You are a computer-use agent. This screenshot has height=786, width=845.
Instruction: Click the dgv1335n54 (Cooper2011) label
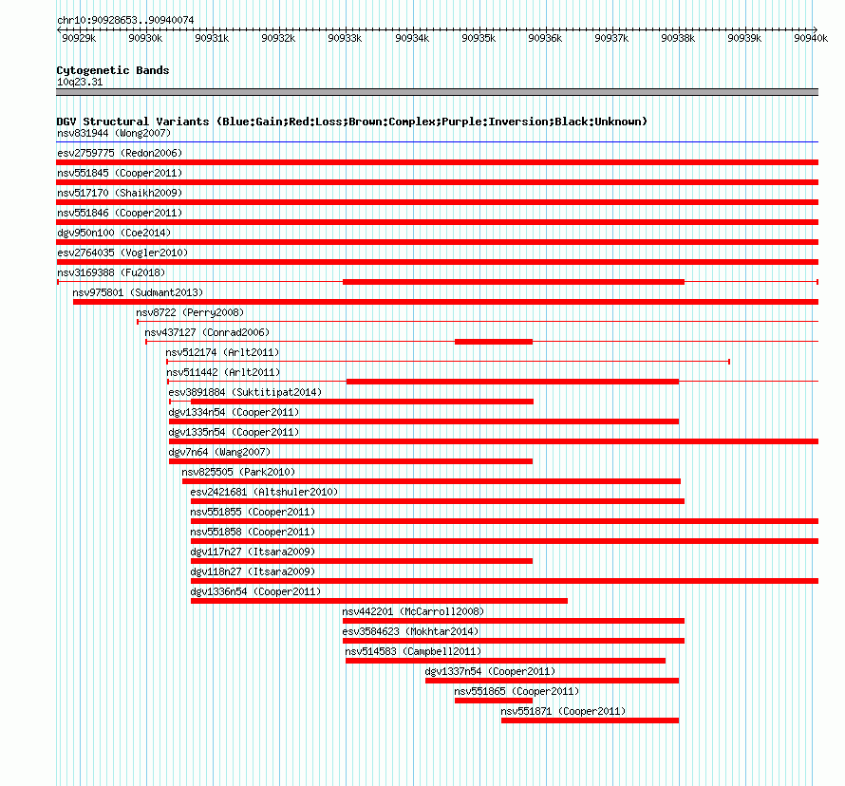click(x=234, y=432)
